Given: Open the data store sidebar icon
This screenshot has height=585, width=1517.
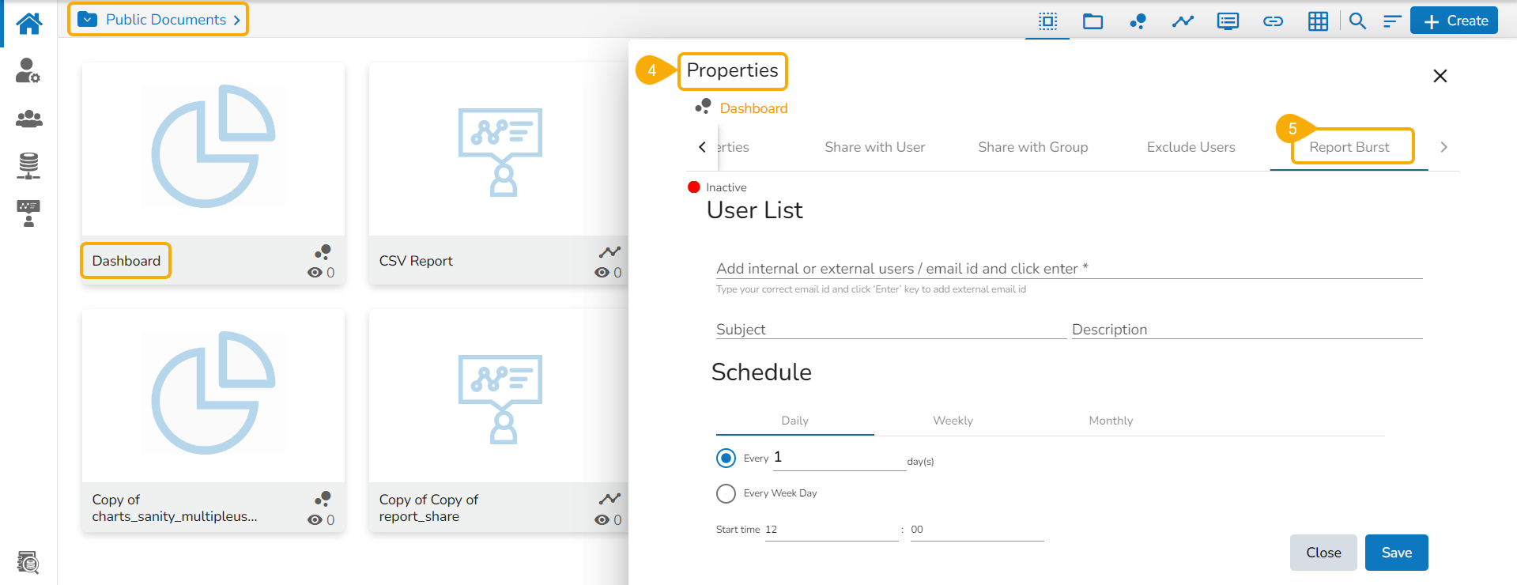Looking at the screenshot, I should point(28,165).
